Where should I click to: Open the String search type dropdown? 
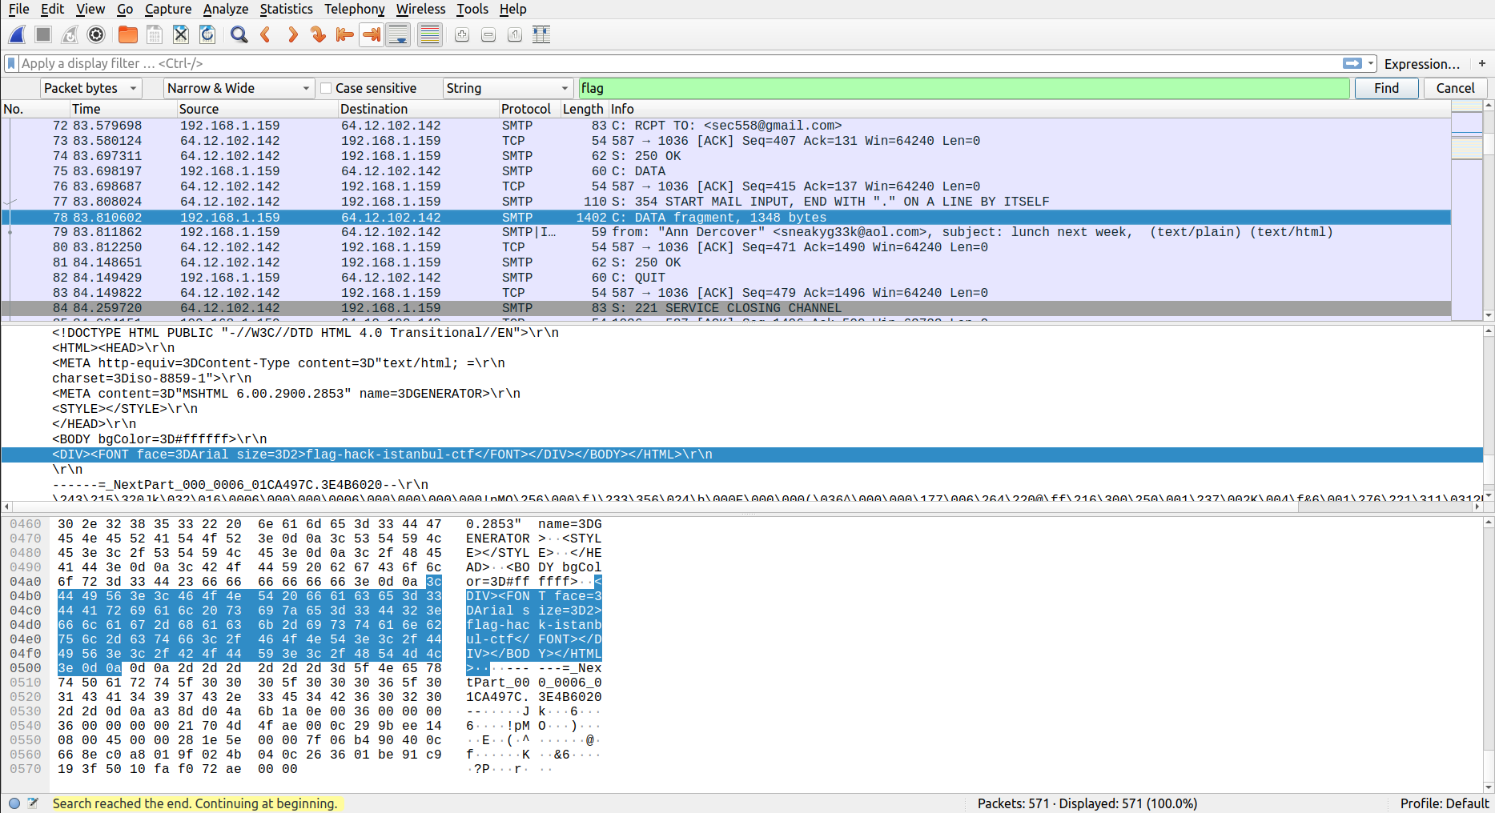508,88
